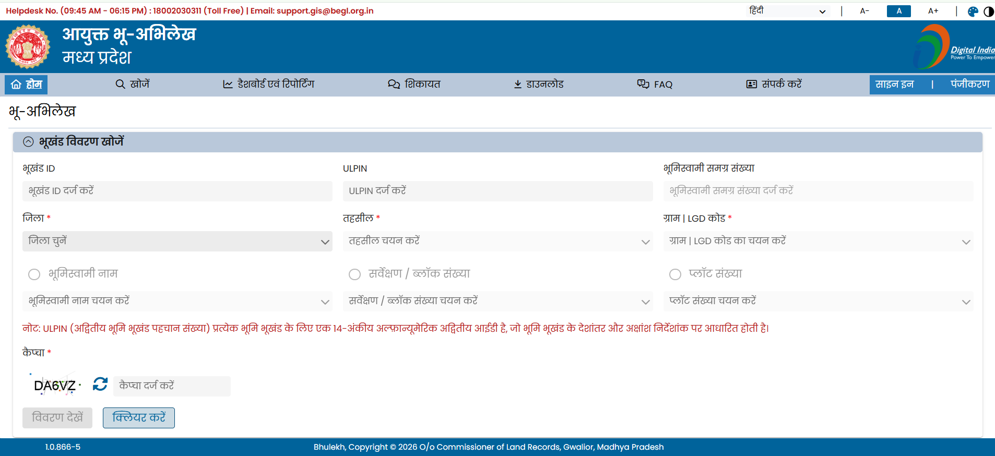This screenshot has width=995, height=456.
Task: Click the Digital India logo
Action: click(953, 47)
